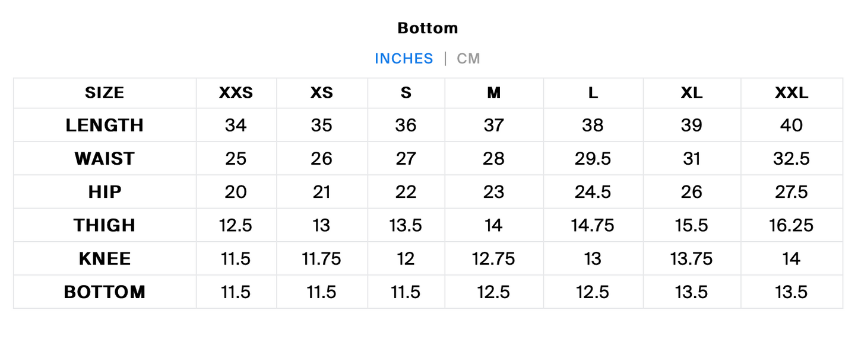The height and width of the screenshot is (339, 858).
Task: Click the THIGH row label
Action: tap(105, 225)
